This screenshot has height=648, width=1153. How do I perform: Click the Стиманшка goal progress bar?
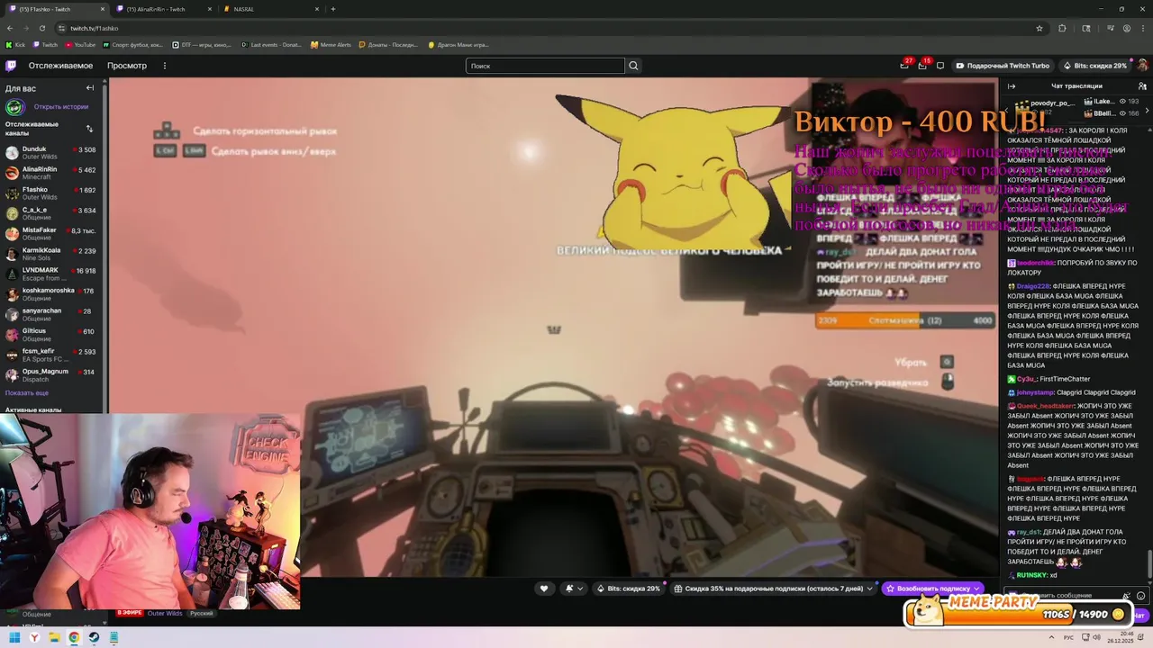click(905, 320)
